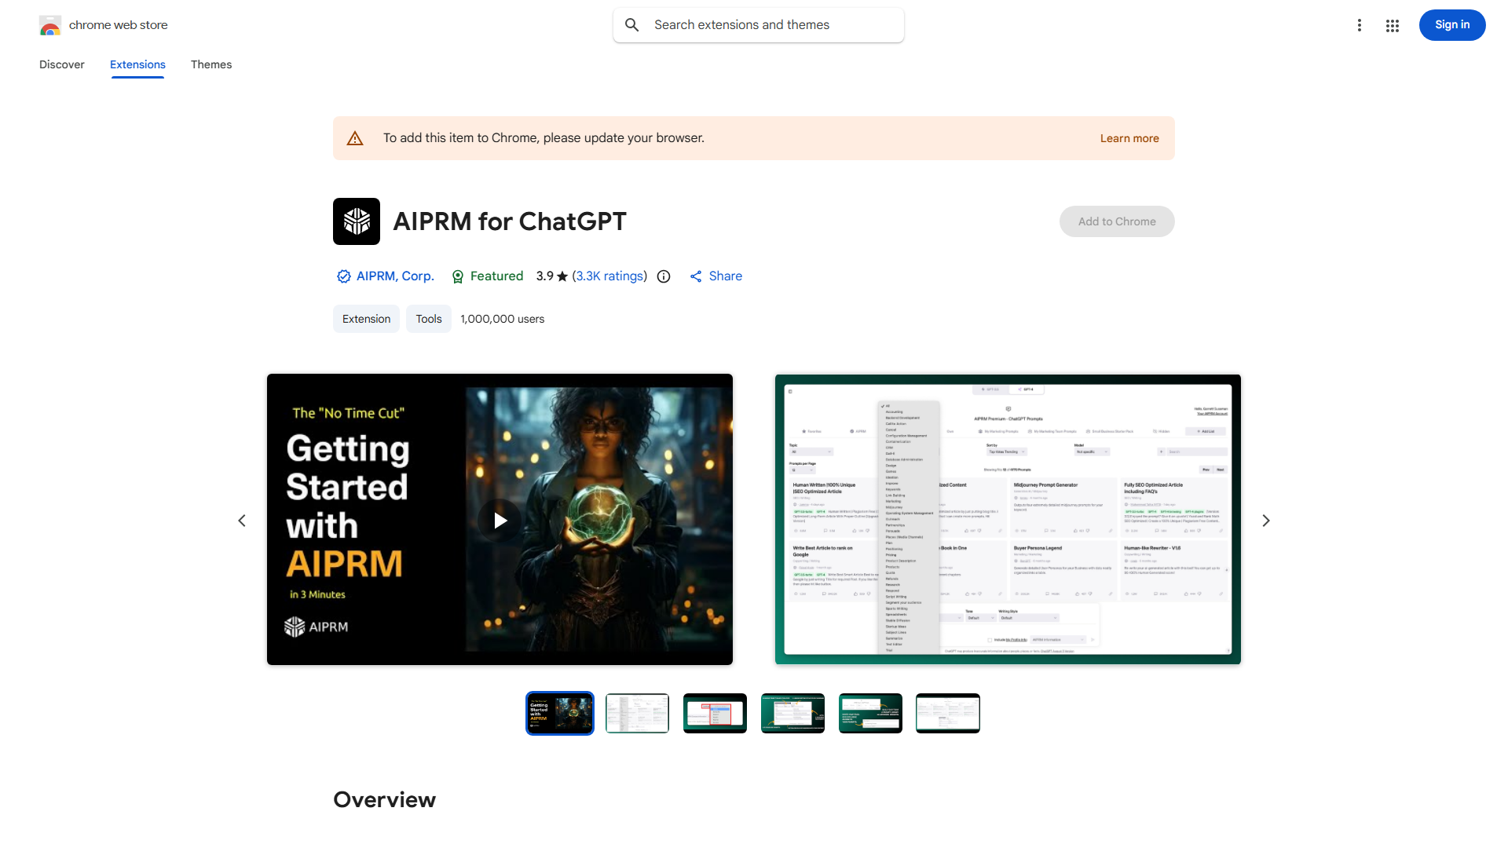
Task: Open Chrome Web Store home via logo icon
Action: pyautogui.click(x=49, y=24)
